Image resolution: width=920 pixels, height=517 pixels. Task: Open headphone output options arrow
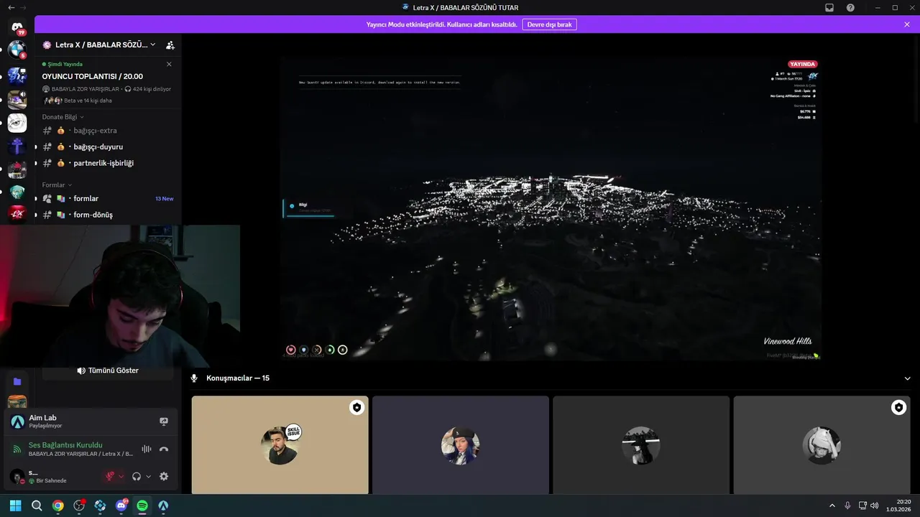(x=149, y=476)
